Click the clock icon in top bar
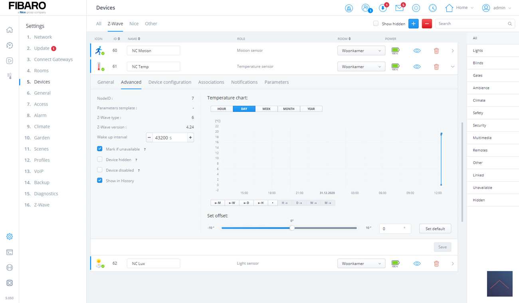Screen dimensions: 519x303 pyautogui.click(x=432, y=8)
